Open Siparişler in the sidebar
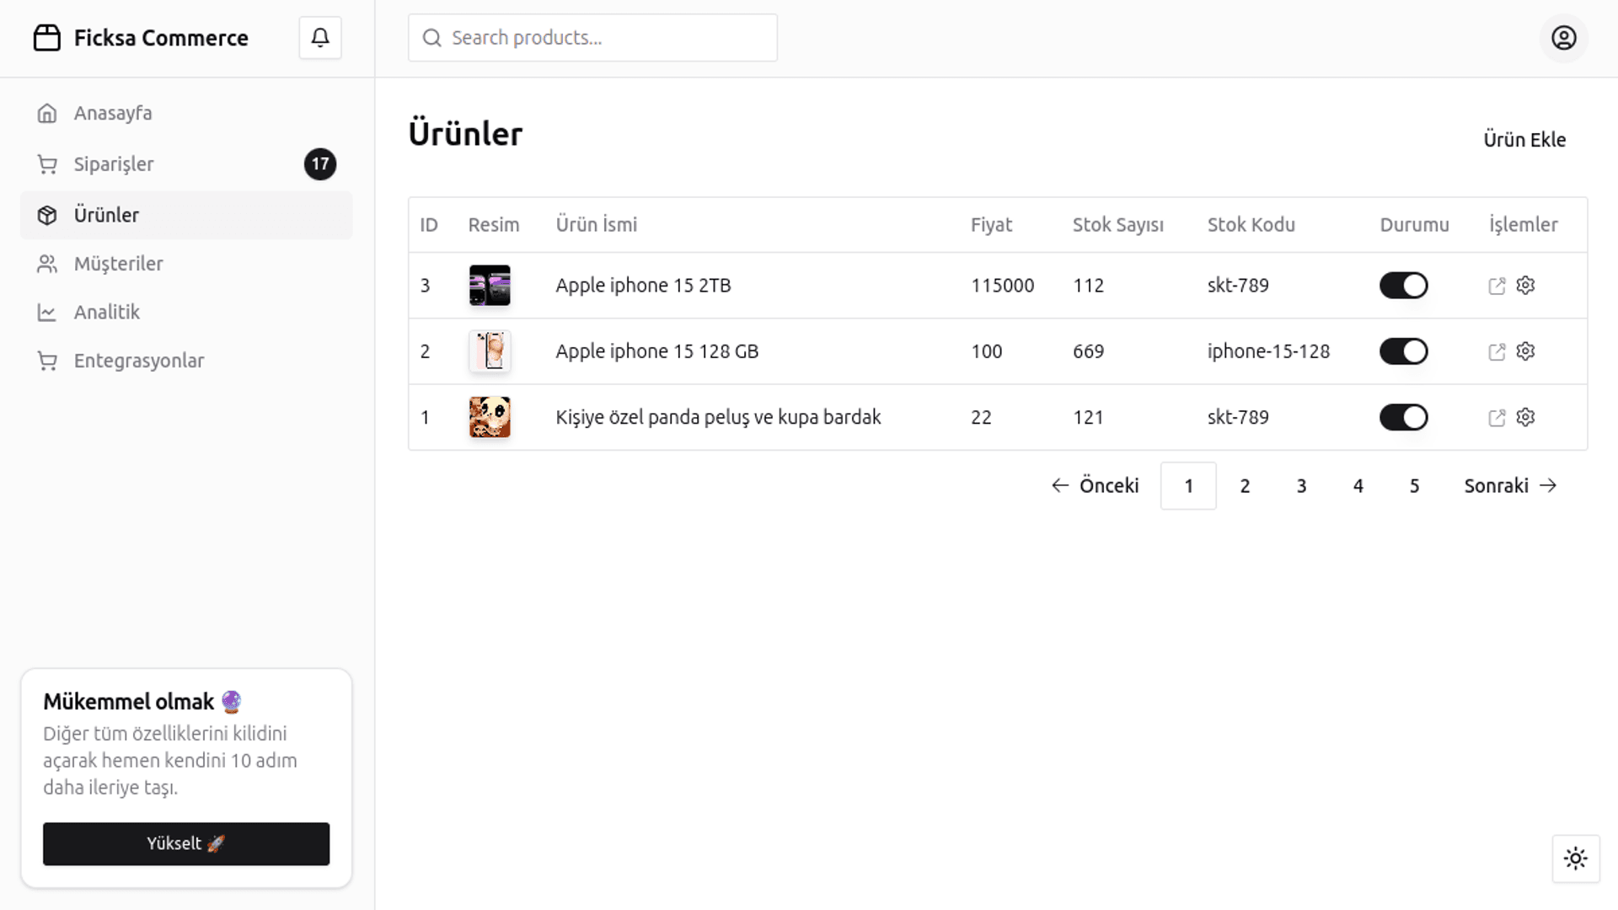This screenshot has width=1618, height=910. click(x=114, y=164)
